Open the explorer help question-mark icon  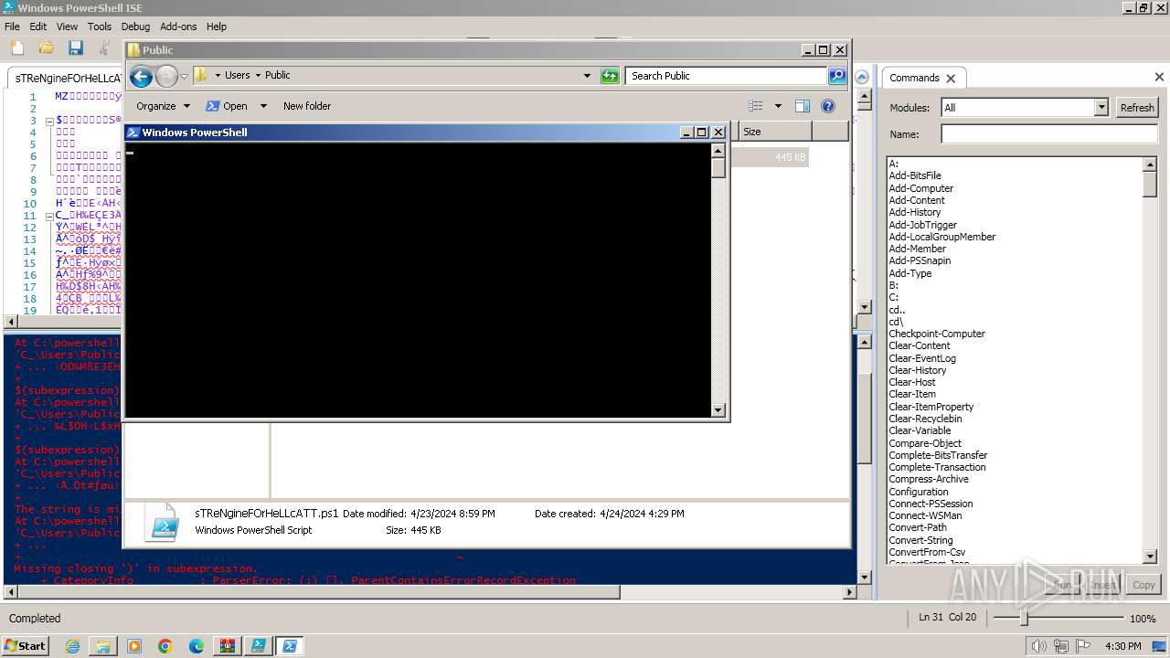click(x=828, y=106)
